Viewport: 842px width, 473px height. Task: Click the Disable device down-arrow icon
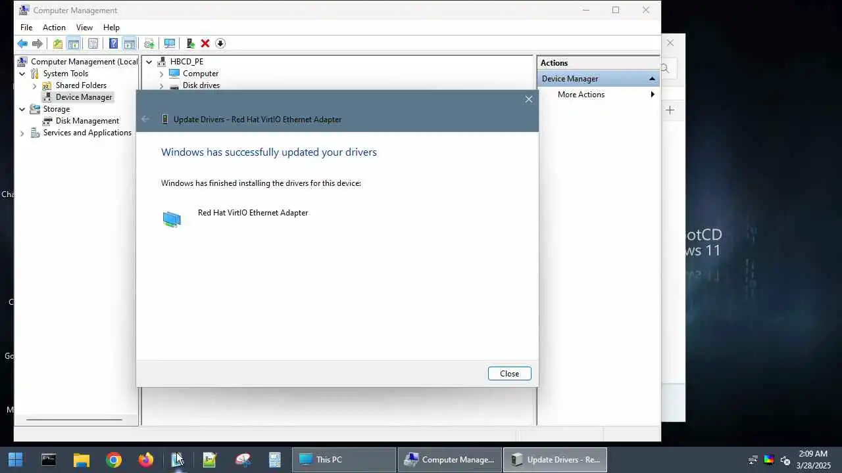point(220,43)
